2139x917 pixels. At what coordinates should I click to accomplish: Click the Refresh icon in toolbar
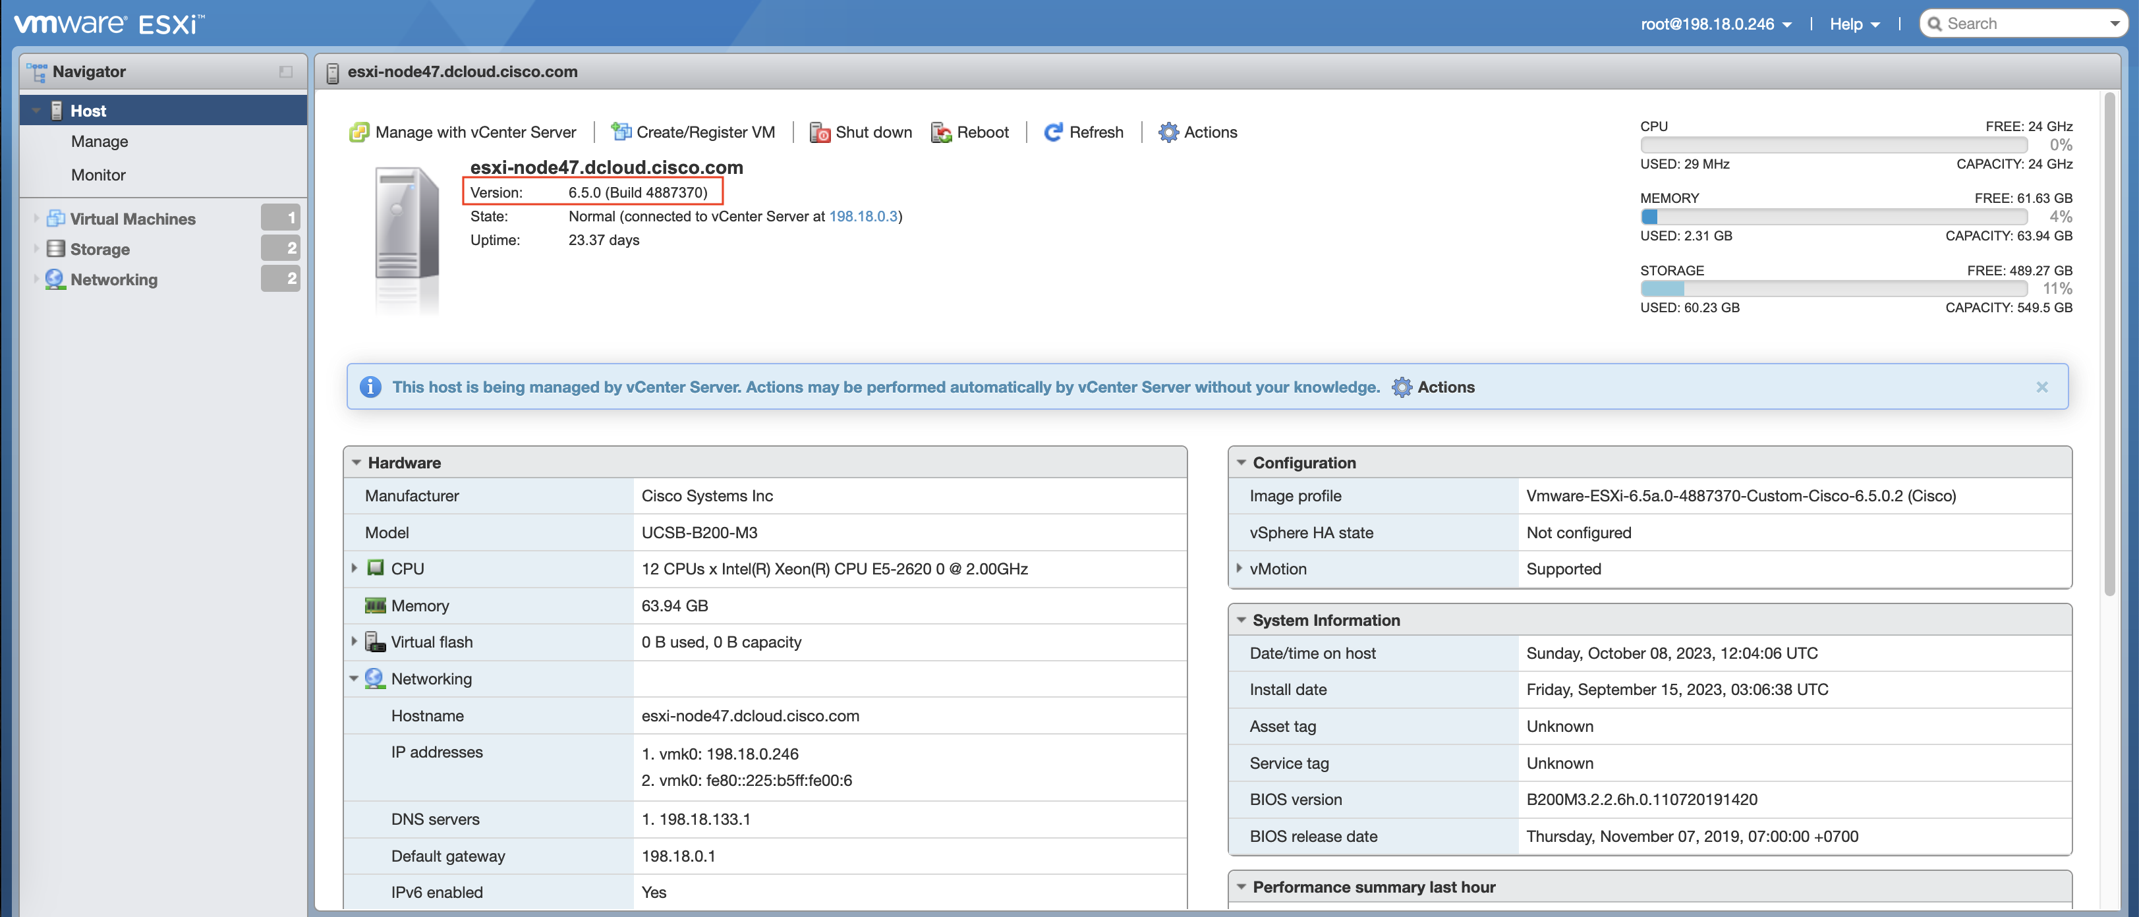(x=1053, y=133)
